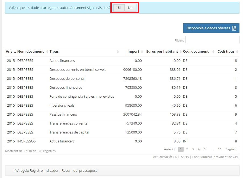Click the open data file icon
Image resolution: width=243 pixels, height=178 pixels.
click(234, 28)
